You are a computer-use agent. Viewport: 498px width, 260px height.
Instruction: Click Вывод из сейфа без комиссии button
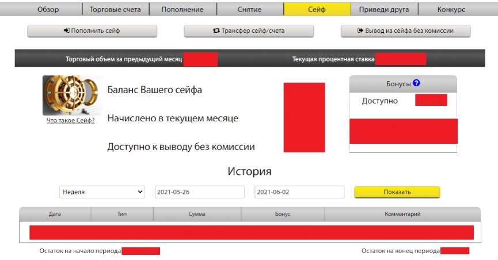405,31
